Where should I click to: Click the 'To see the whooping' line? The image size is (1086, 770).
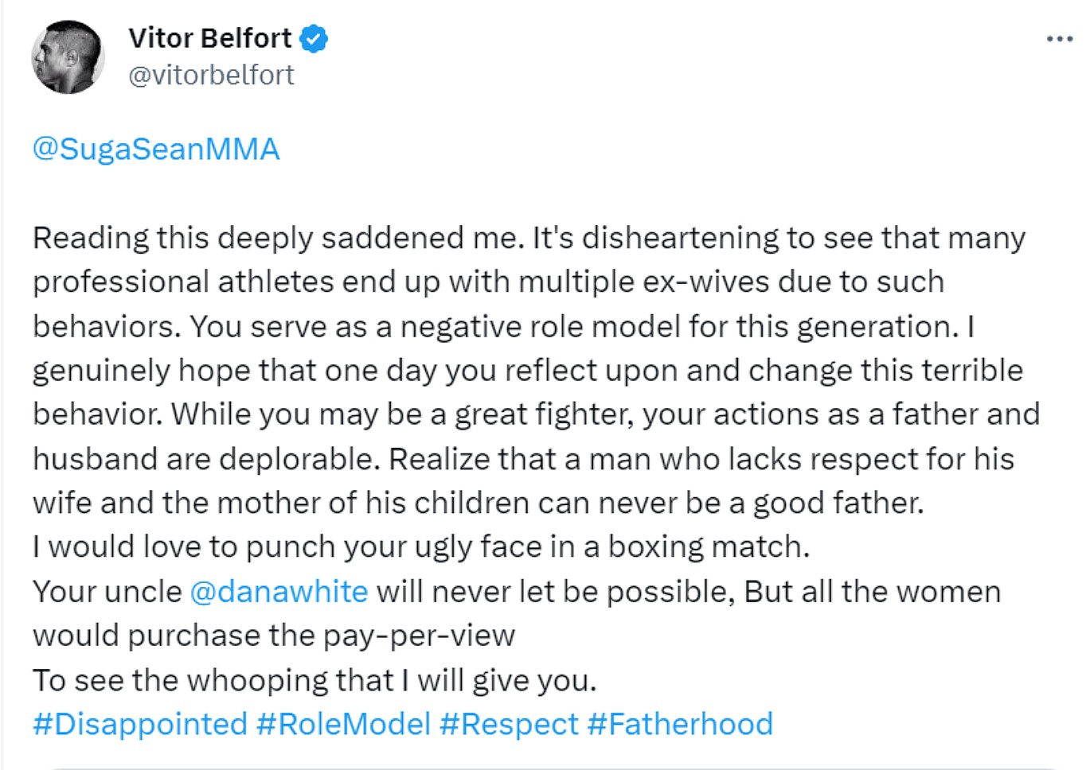[314, 681]
